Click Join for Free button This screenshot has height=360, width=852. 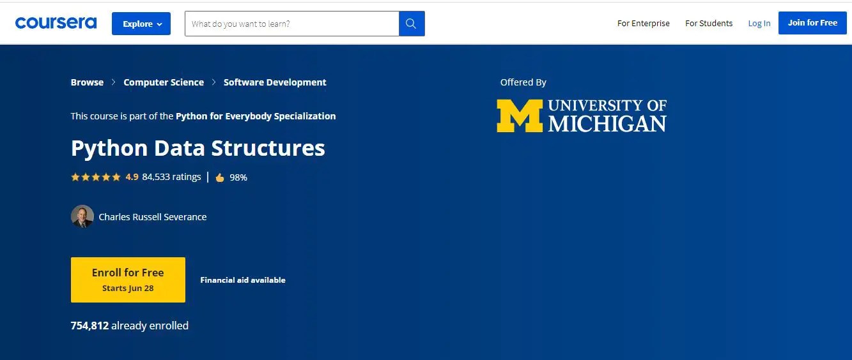812,23
